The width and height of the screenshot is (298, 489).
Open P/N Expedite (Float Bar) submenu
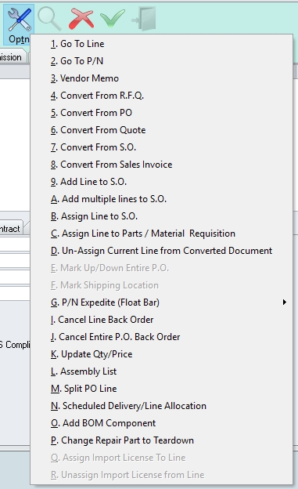(x=161, y=302)
